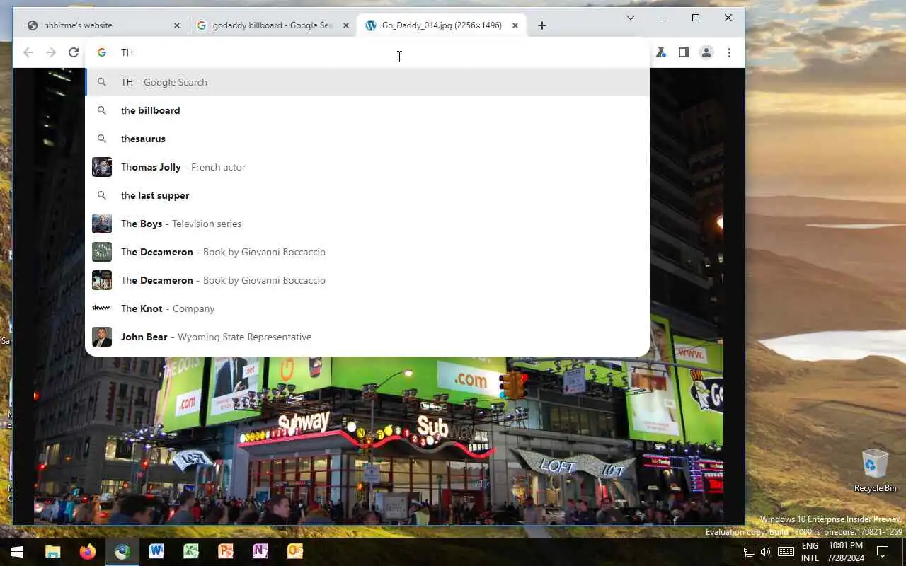Close the godaddy billboard search tab

pyautogui.click(x=346, y=25)
